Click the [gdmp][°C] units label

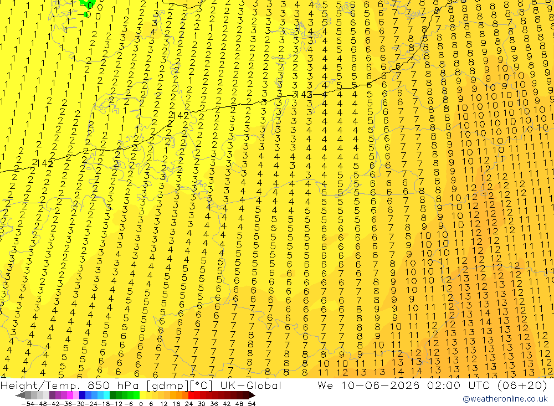tap(179, 385)
